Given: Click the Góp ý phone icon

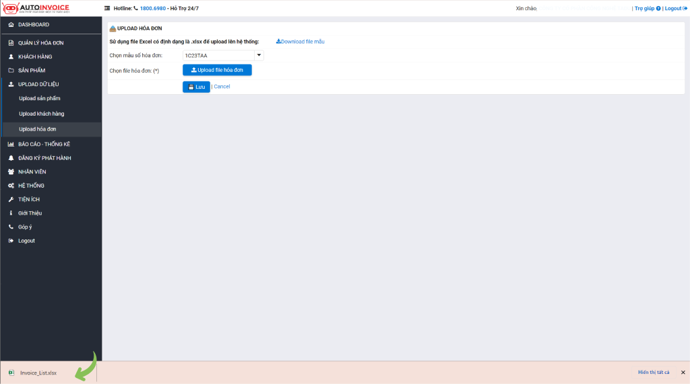Looking at the screenshot, I should coord(11,227).
